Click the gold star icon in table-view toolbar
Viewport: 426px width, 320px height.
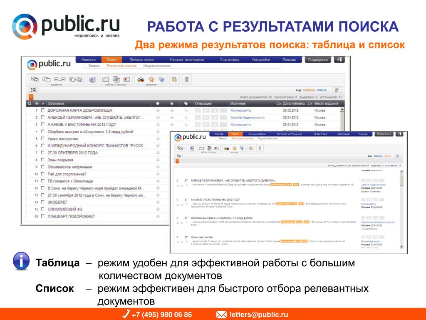pyautogui.click(x=151, y=80)
